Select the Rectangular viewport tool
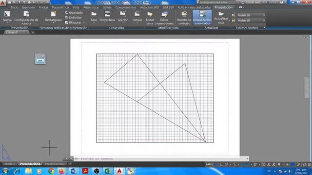Screen dimensions: 312x175 (x=53, y=17)
